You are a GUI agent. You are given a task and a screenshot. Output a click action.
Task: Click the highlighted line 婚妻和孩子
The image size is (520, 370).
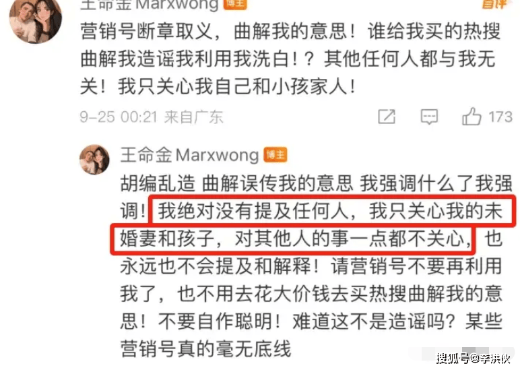[x=168, y=239]
